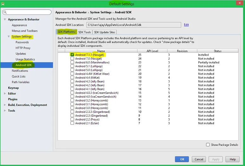Screen dimensions: 245x166
Task: Enable Show Package Details checkbox
Action: click(208, 144)
